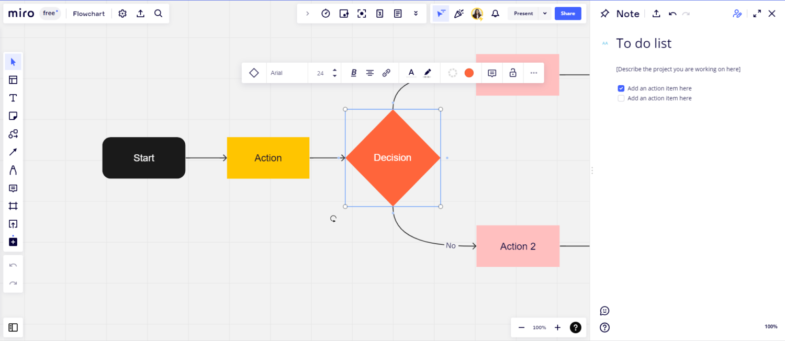The height and width of the screenshot is (341, 785).
Task: Select the black Start shape
Action: pos(144,158)
